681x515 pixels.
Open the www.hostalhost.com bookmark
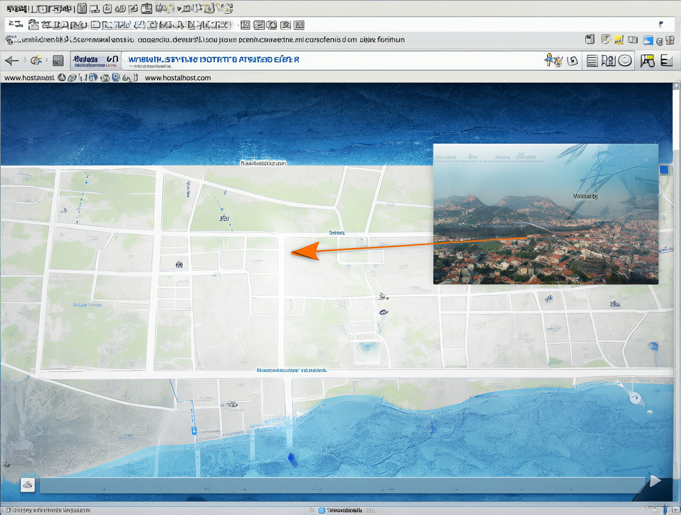[x=178, y=78]
